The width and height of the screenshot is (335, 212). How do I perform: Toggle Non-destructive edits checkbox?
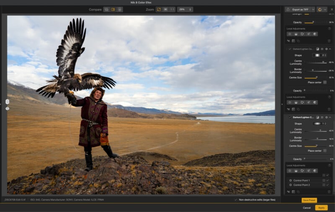pyautogui.click(x=236, y=200)
